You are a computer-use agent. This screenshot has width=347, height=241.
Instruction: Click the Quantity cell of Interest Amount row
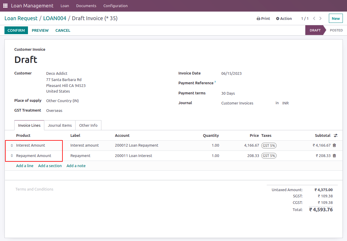coord(215,145)
